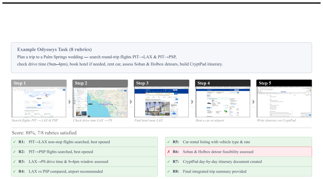Click the 'Example Odysseys Task (8 rubrics)' heading
This screenshot has height=179, width=323.
point(54,49)
